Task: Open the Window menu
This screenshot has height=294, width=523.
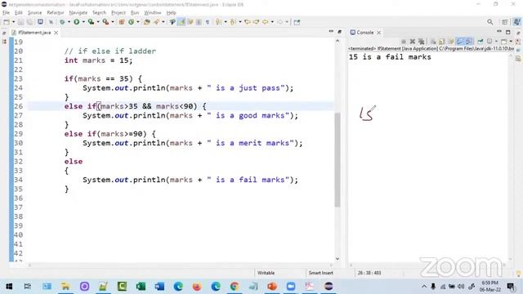Action: pyautogui.click(x=153, y=13)
